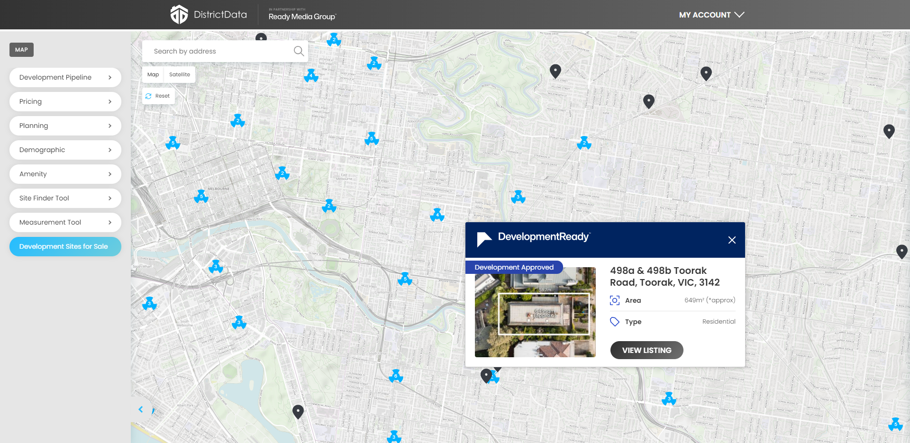Click the Residential type value

coord(719,321)
